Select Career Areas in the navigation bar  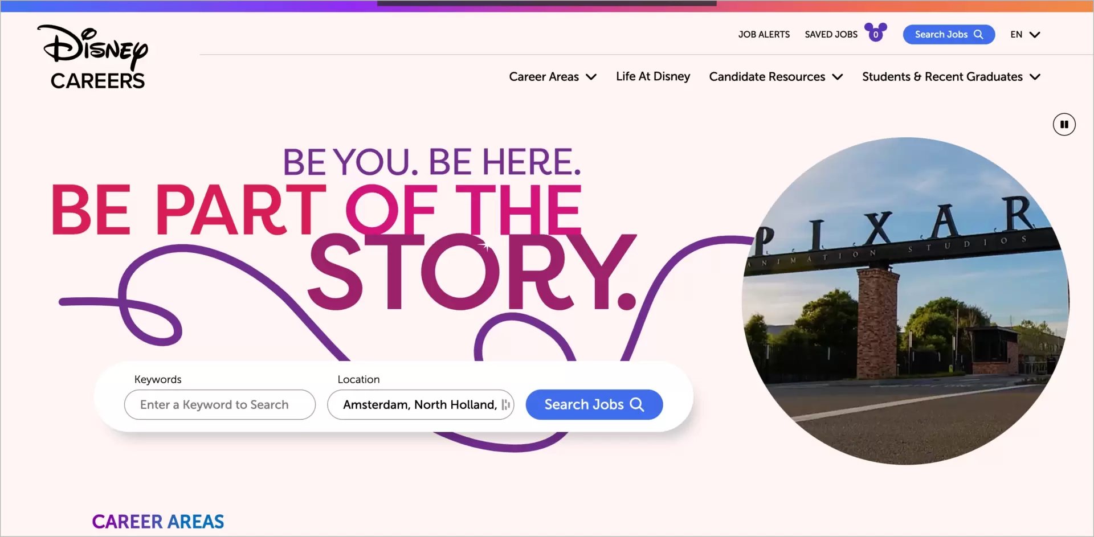[x=544, y=76]
